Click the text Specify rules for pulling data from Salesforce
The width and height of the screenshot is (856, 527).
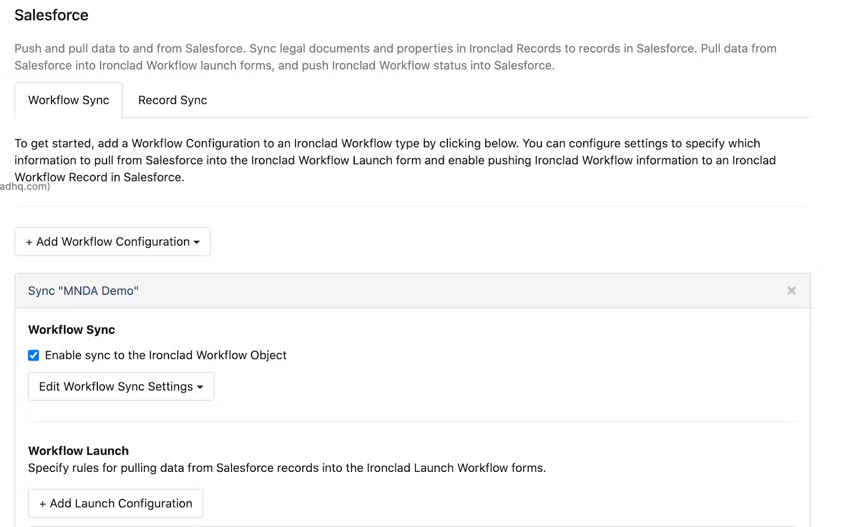tap(287, 468)
